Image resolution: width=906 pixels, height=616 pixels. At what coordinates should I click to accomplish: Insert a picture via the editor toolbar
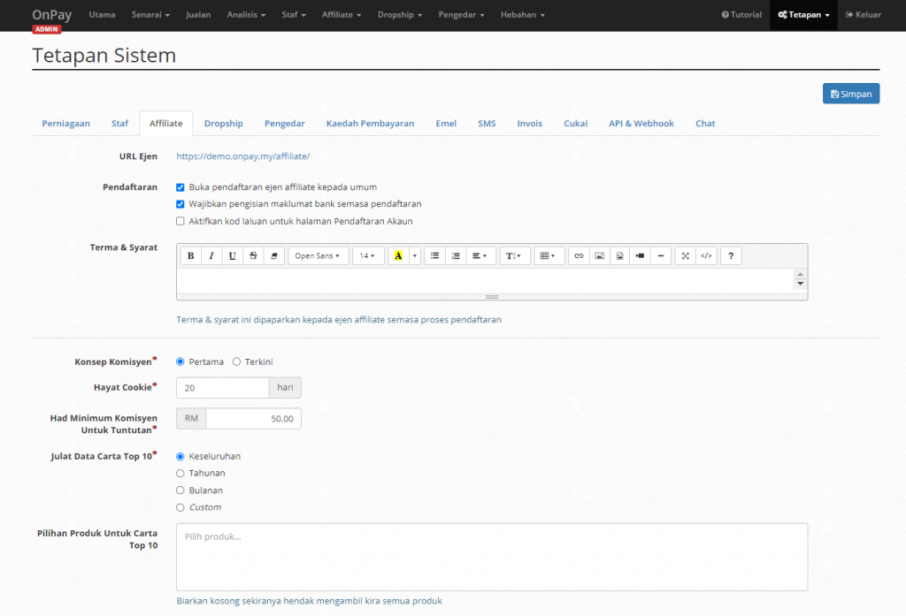tap(599, 255)
